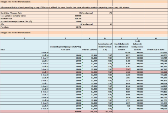Click column header letter B
168x113 pixels.
point(65,38)
